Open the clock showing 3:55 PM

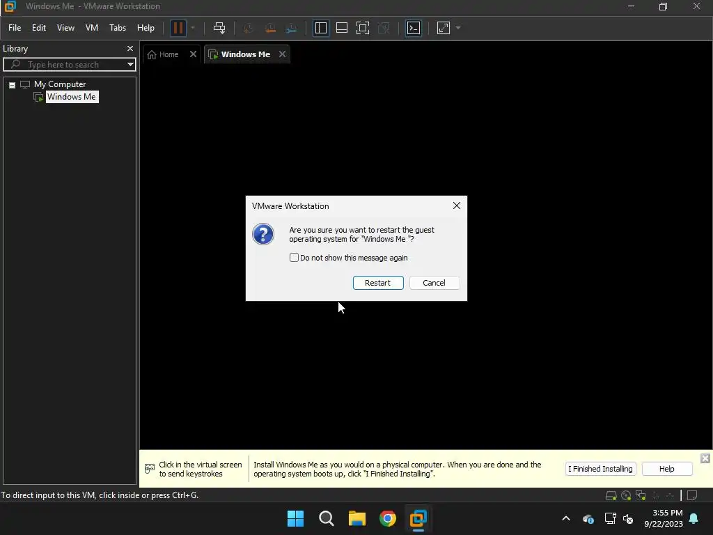(664, 518)
